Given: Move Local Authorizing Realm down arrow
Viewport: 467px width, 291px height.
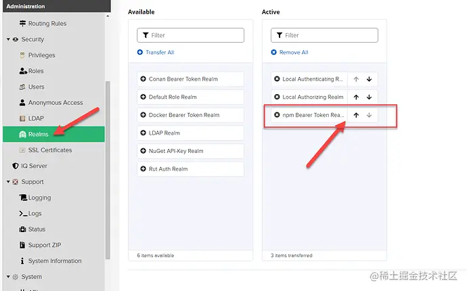Looking at the screenshot, I should 370,97.
